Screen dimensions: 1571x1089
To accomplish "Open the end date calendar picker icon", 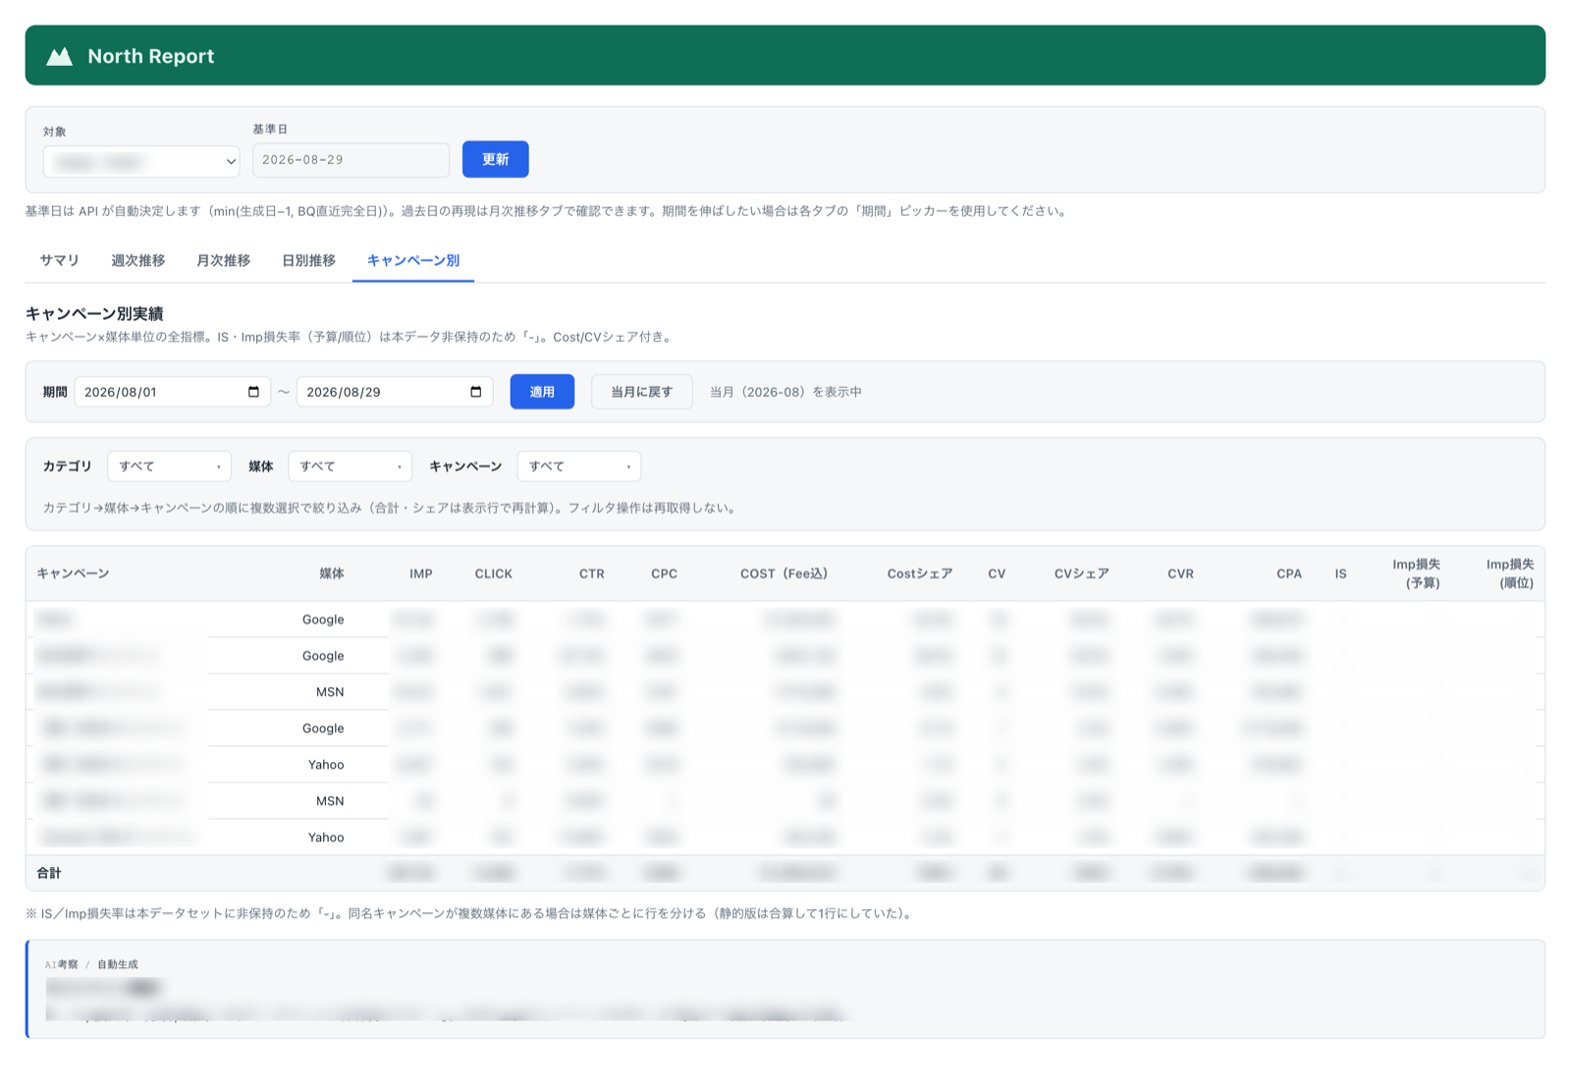I will (476, 392).
